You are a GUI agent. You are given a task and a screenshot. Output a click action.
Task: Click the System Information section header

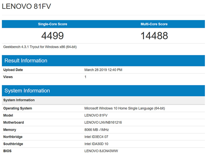pyautogui.click(x=27, y=91)
